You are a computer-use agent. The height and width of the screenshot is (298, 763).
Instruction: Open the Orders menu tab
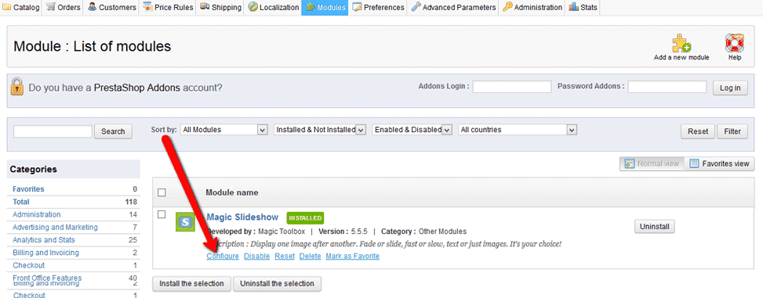64,7
